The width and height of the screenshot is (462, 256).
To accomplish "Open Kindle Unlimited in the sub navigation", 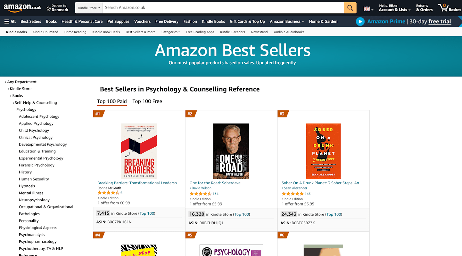I will point(45,32).
